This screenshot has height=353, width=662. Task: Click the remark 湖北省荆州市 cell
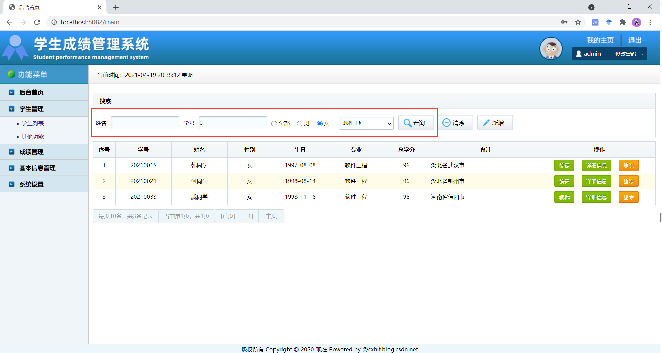[x=486, y=181]
